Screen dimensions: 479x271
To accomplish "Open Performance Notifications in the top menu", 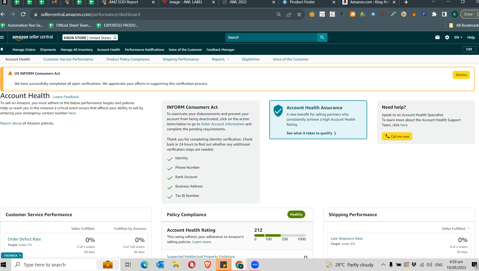I will pos(144,50).
